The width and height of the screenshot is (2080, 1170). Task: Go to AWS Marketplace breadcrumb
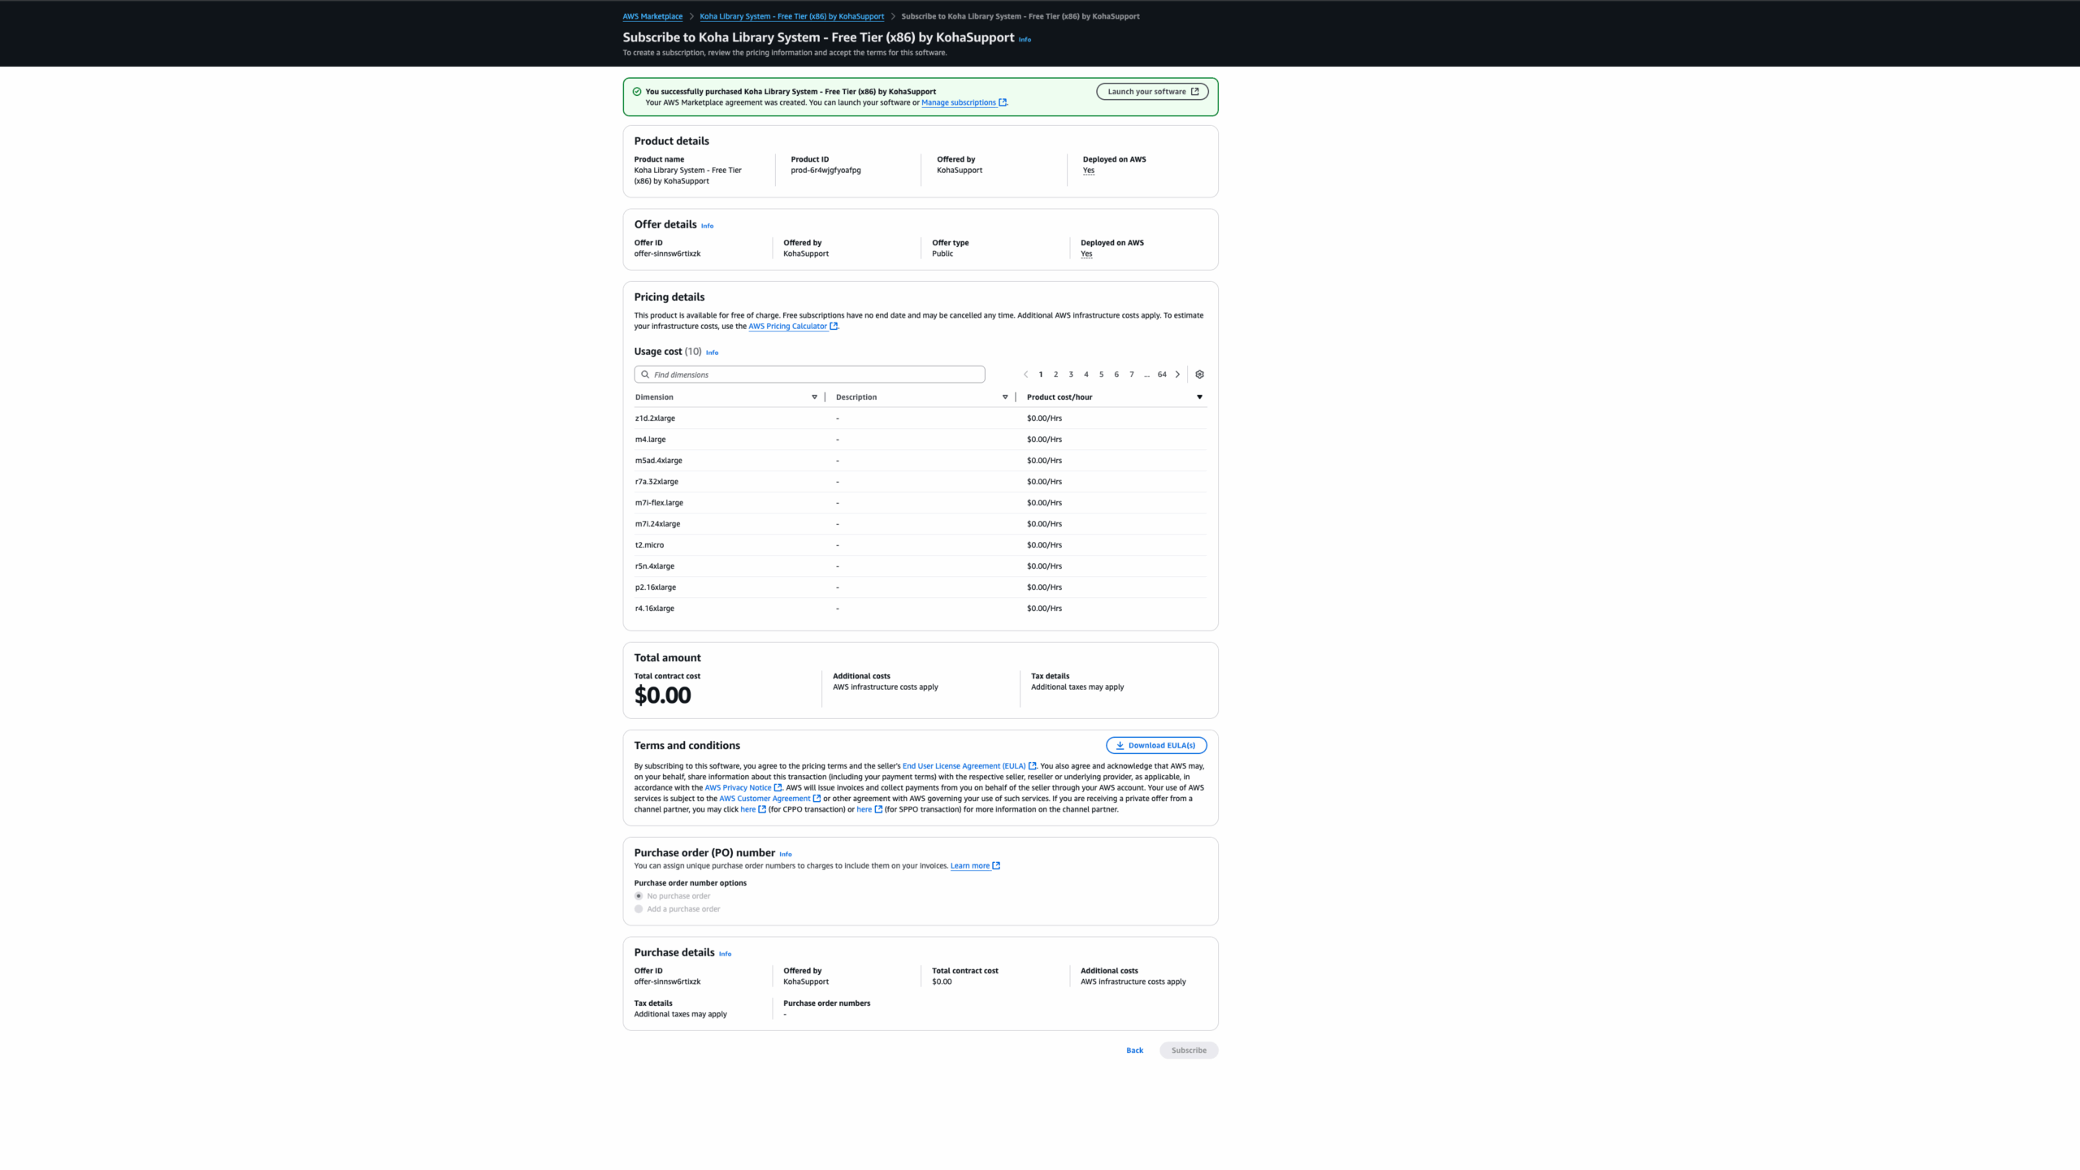coord(652,16)
